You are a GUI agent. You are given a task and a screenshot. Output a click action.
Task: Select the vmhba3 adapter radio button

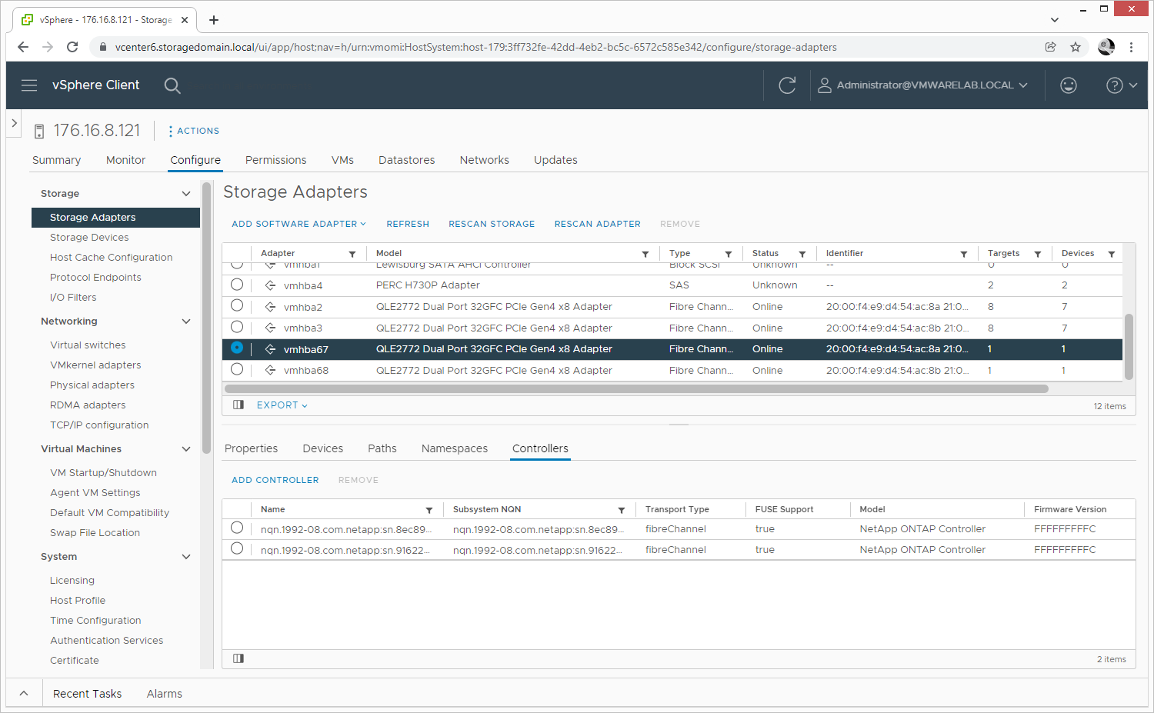click(x=237, y=327)
